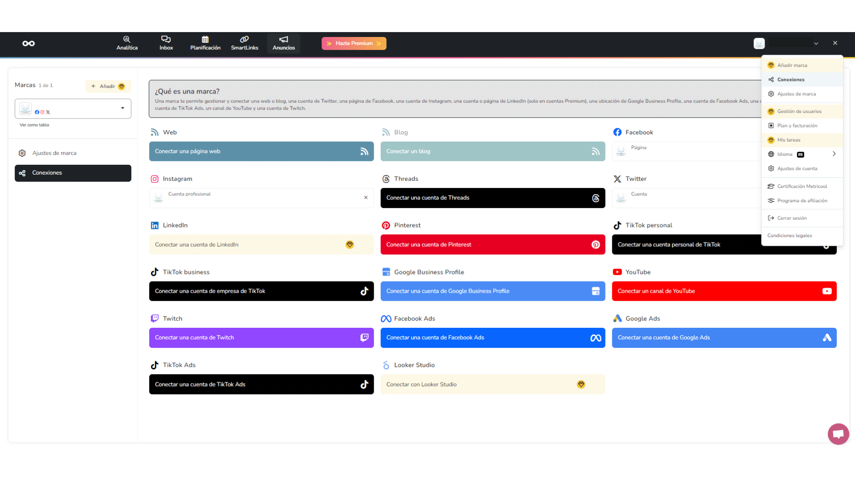855x481 pixels.
Task: Go to Planificación tab
Action: coord(205,43)
